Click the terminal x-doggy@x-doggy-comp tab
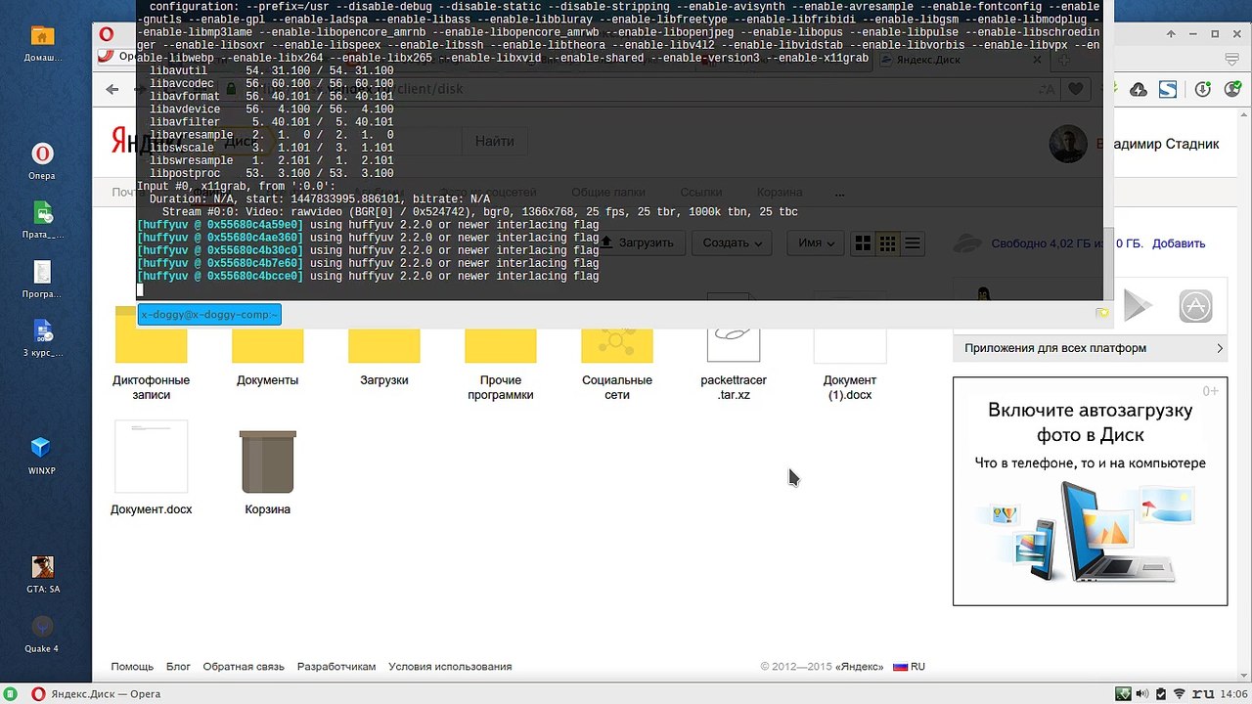1252x704 pixels. (x=209, y=314)
